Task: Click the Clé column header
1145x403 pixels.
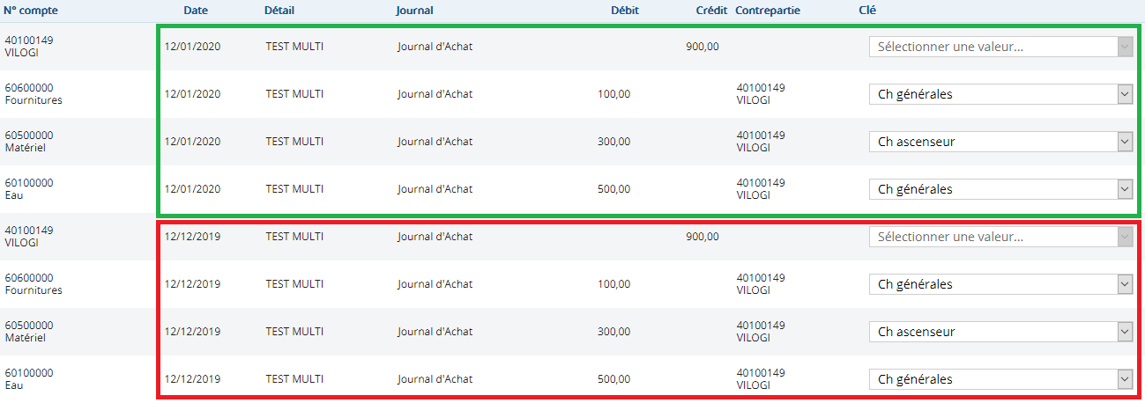Action: [867, 11]
